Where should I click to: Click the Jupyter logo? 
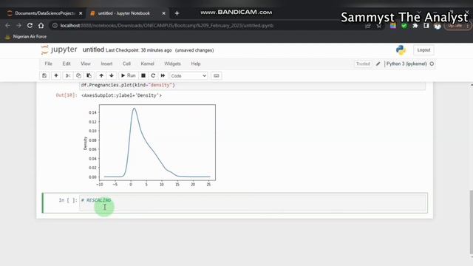tap(59, 50)
